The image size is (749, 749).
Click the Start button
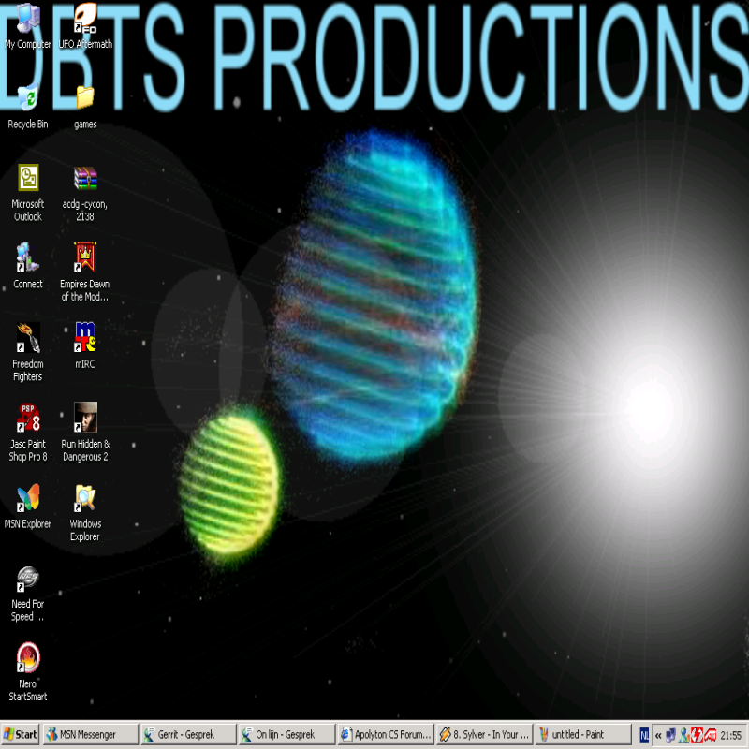click(x=21, y=735)
